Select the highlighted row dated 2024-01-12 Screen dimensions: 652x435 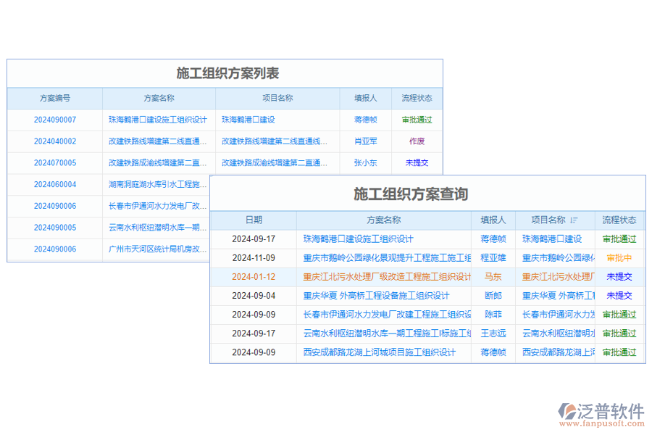pyautogui.click(x=254, y=276)
